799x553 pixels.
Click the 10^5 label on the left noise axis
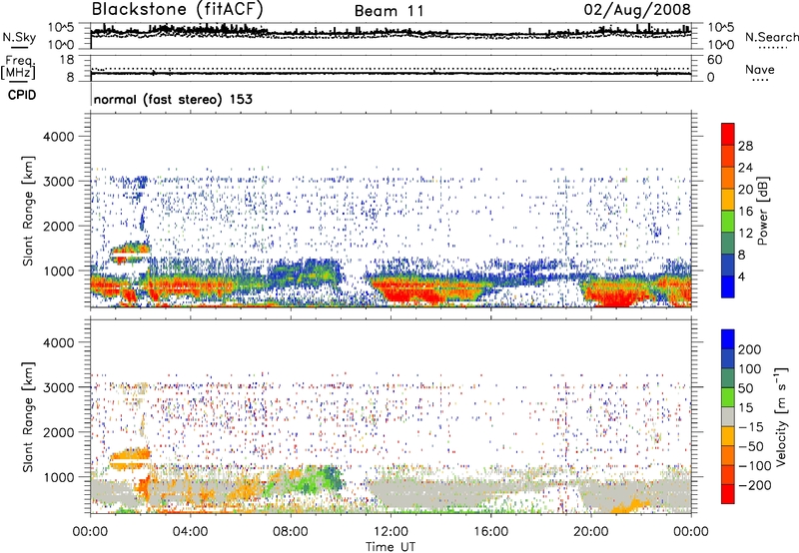(x=61, y=27)
